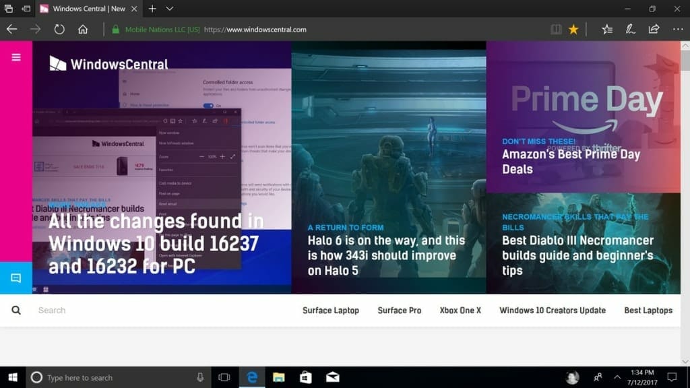Refresh the current page

(x=59, y=30)
